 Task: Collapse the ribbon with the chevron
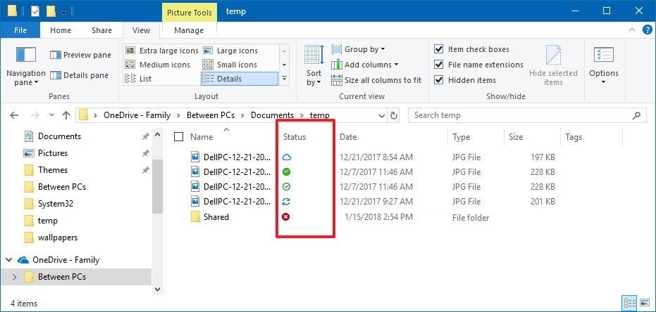click(632, 30)
